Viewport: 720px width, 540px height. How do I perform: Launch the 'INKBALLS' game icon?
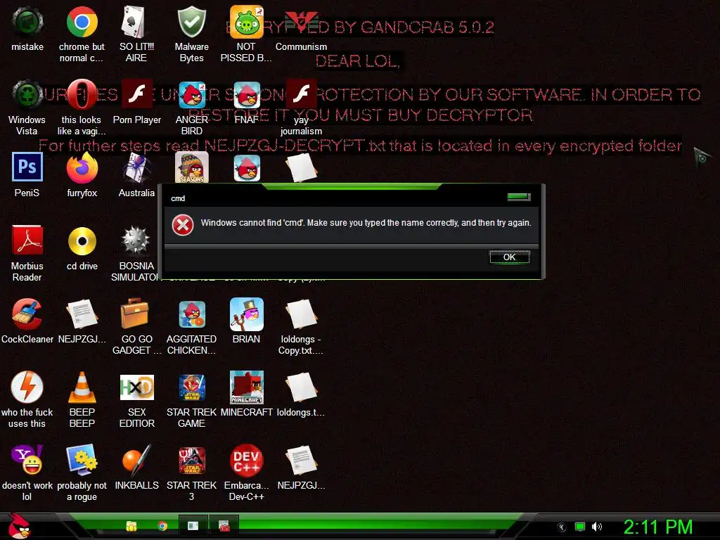pyautogui.click(x=136, y=467)
